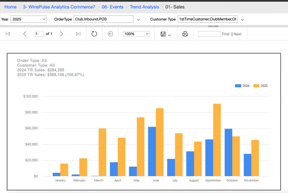The image size is (288, 193).
Task: Refresh the report
Action: (x=94, y=34)
